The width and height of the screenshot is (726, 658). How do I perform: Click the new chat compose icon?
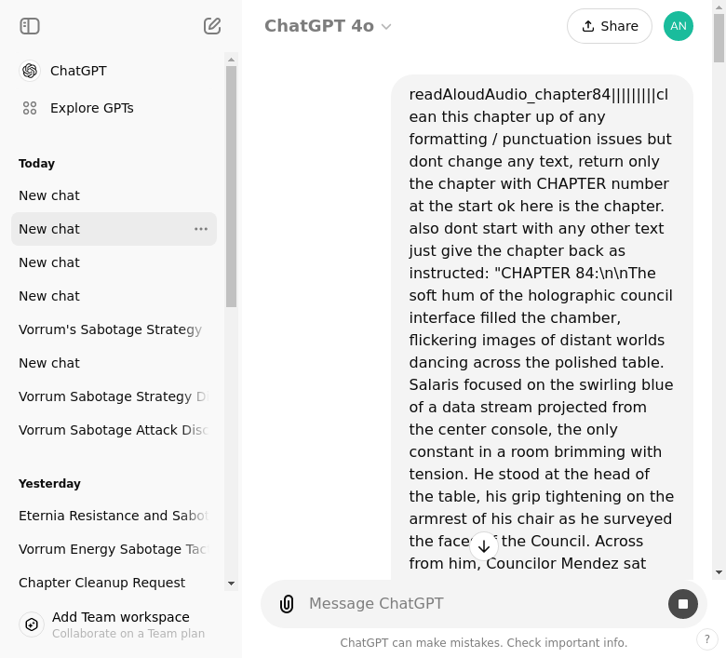[x=212, y=26]
